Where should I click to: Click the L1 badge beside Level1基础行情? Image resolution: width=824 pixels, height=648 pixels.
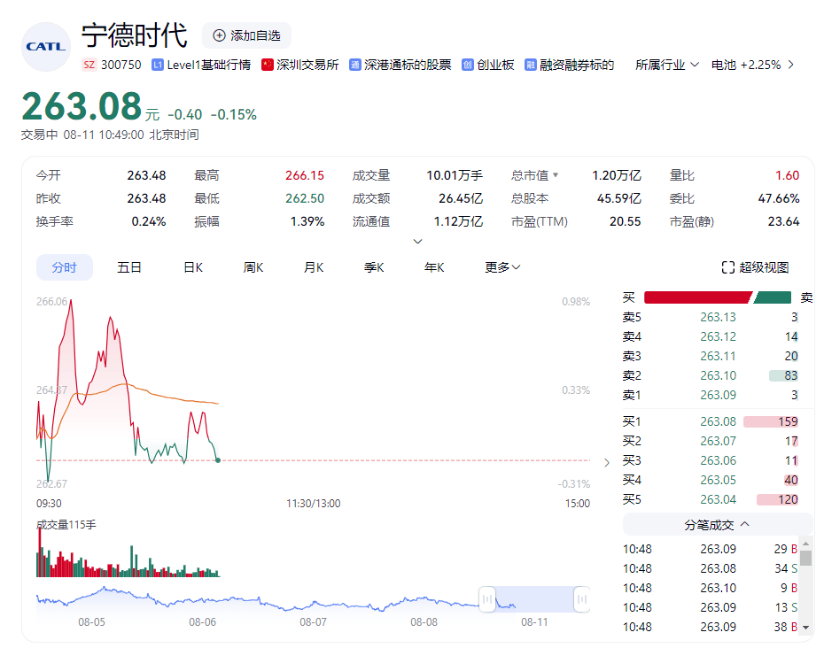tap(157, 65)
